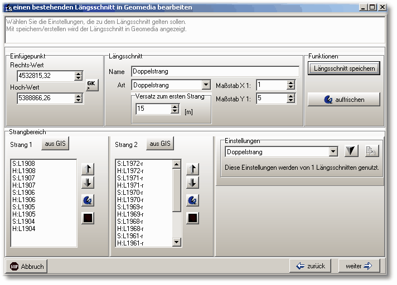Increase the Rechts-Wert value

pos(79,74)
